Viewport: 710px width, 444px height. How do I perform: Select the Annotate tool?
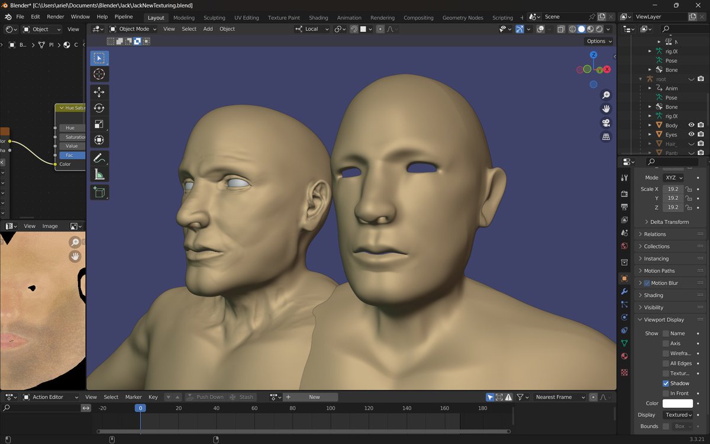pos(99,159)
